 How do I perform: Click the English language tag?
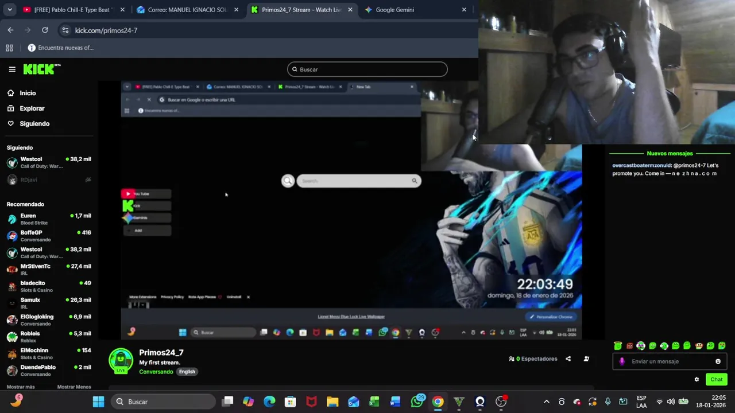click(x=187, y=372)
